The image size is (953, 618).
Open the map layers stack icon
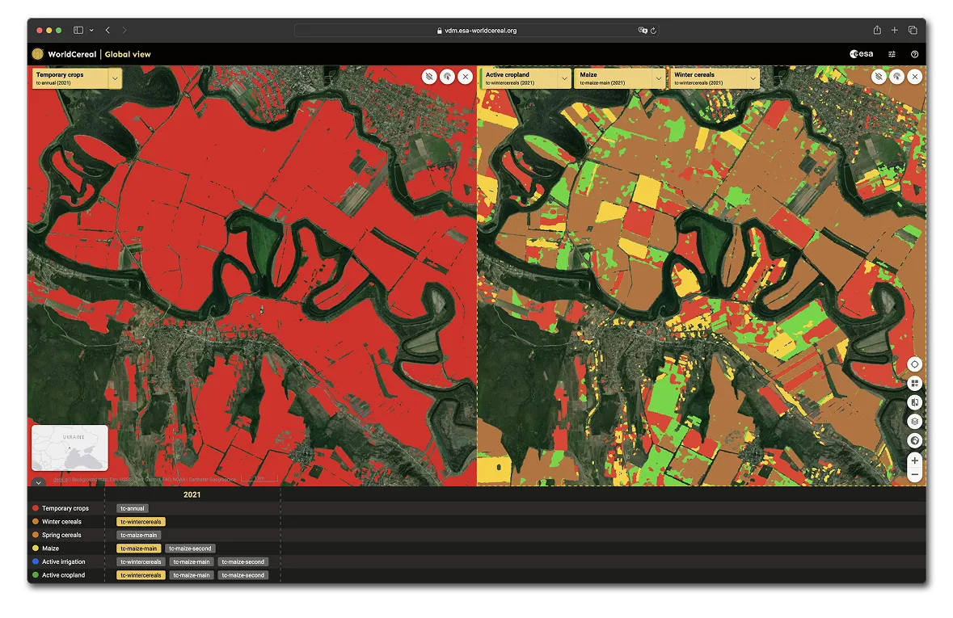914,421
